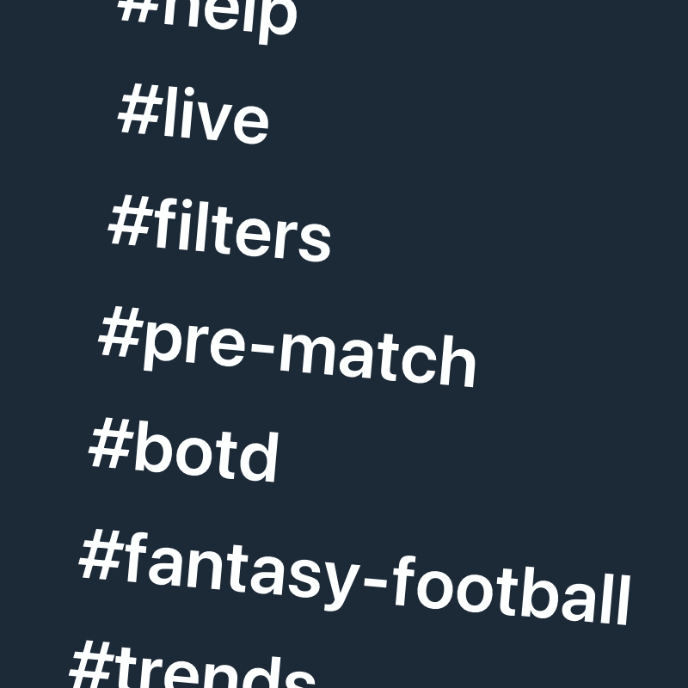Viewport: 688px width, 688px height.
Task: Click the hash symbol before filters
Action: tap(126, 225)
